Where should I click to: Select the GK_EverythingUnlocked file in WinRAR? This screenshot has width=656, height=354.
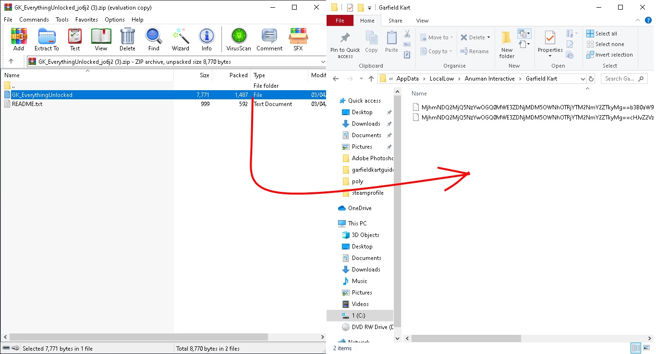(163, 95)
